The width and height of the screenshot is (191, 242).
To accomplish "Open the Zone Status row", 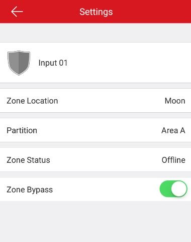I will [95, 160].
